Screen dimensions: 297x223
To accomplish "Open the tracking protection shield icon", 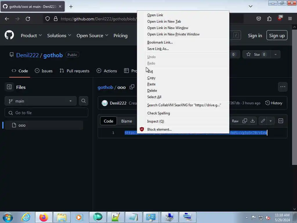I will 48,19.
